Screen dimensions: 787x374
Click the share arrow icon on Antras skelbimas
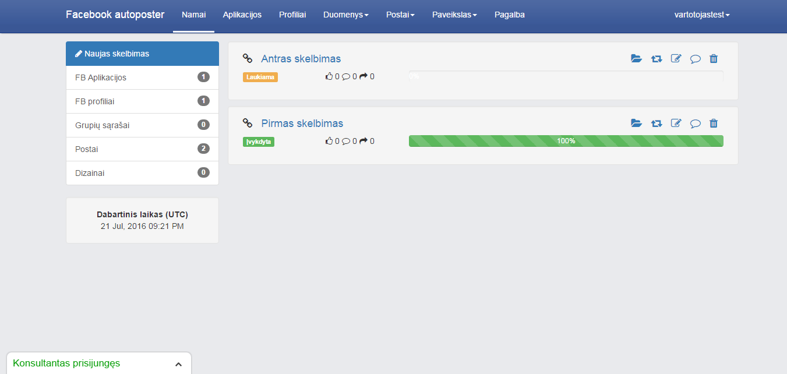(363, 76)
